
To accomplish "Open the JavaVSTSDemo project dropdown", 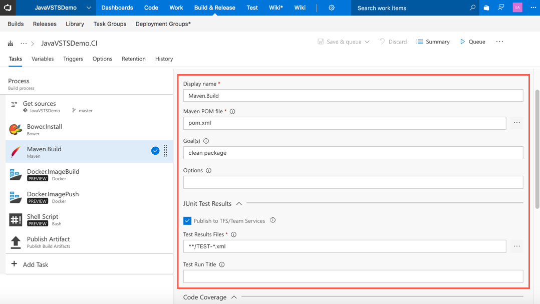I will pyautogui.click(x=89, y=8).
